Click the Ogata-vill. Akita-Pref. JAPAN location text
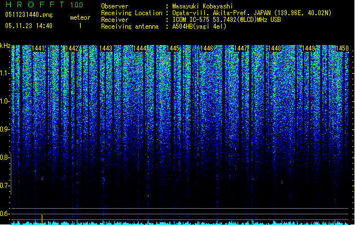 (x=252, y=13)
